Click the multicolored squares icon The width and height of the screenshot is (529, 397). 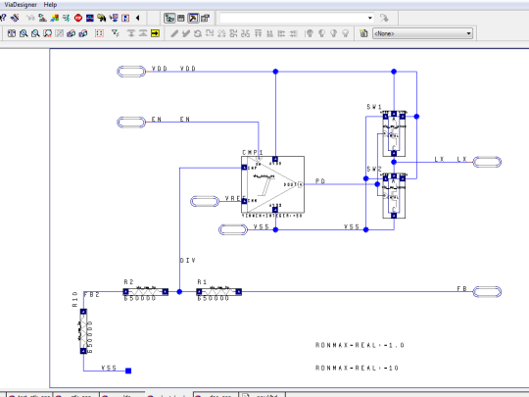(x=55, y=18)
